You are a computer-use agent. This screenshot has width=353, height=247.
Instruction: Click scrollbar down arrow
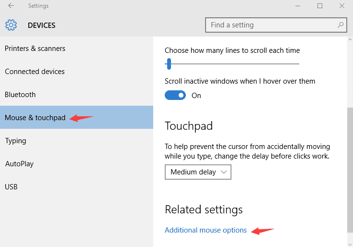pos(350,244)
